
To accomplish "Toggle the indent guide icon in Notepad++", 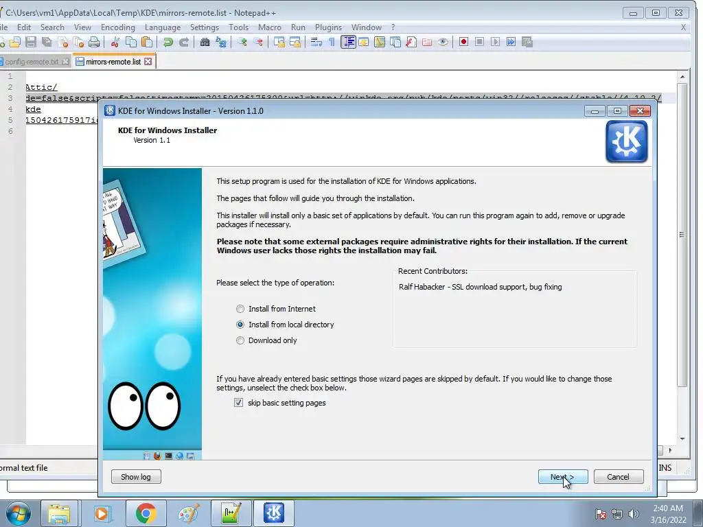I will click(348, 42).
